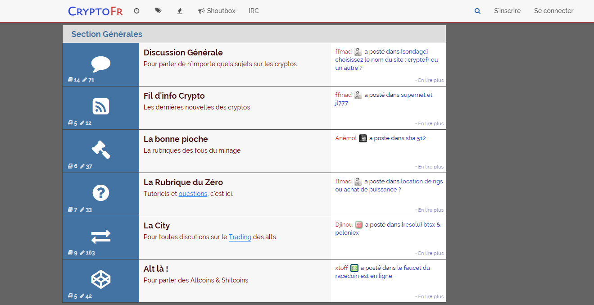Open the 'sha 512' recent post link
The image size is (594, 305).
[416, 138]
